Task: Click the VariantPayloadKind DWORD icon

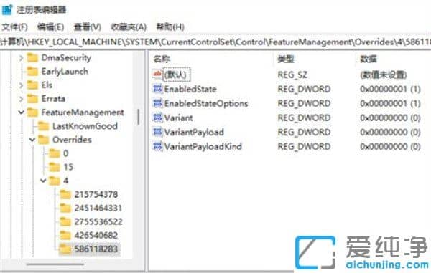Action: [157, 146]
